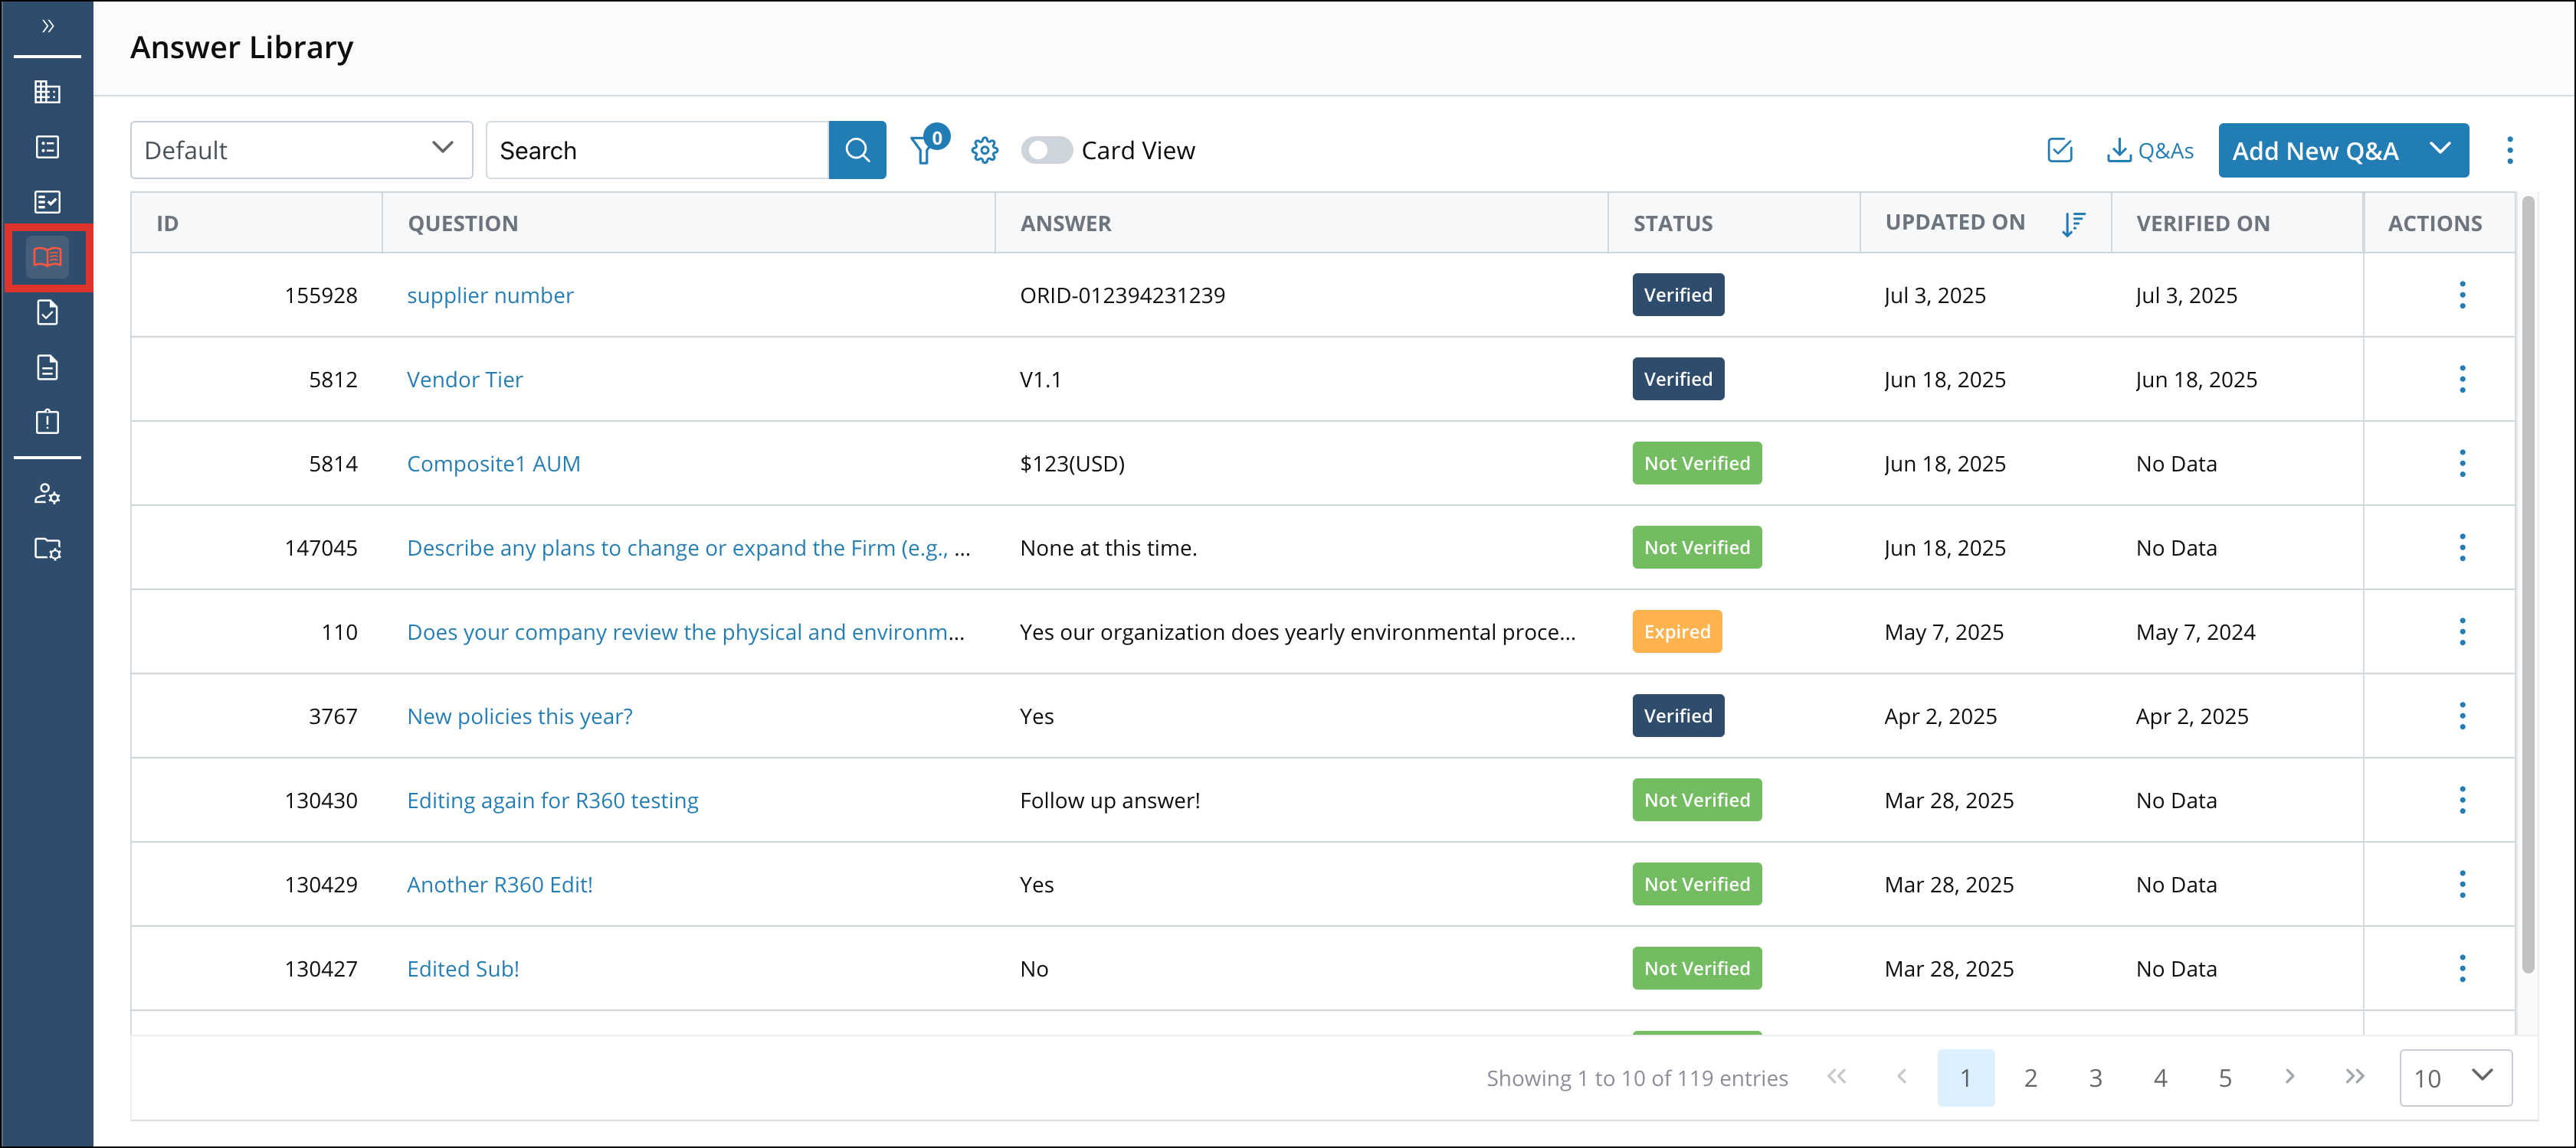
Task: Click the search magnifier button
Action: coord(856,150)
